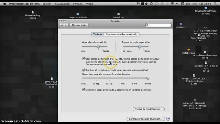This screenshot has width=220, height=124.
Task: Click the preferences search field
Action: 158,25
